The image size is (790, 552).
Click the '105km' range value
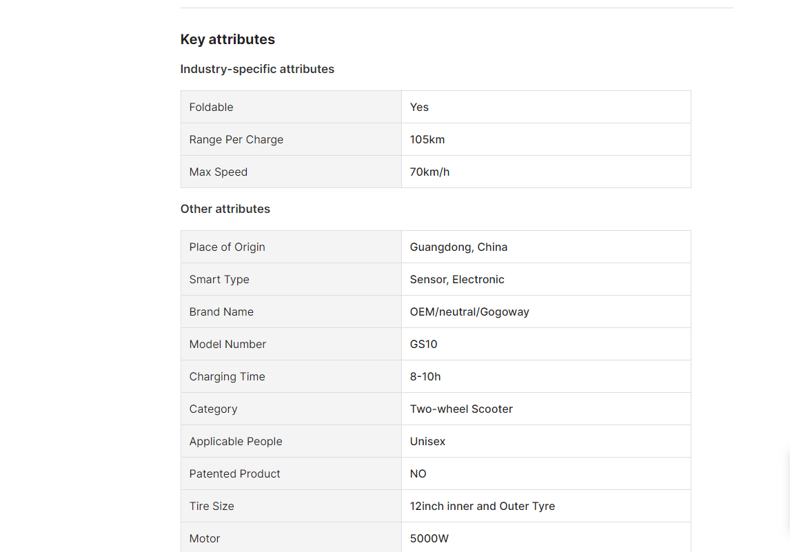(427, 139)
